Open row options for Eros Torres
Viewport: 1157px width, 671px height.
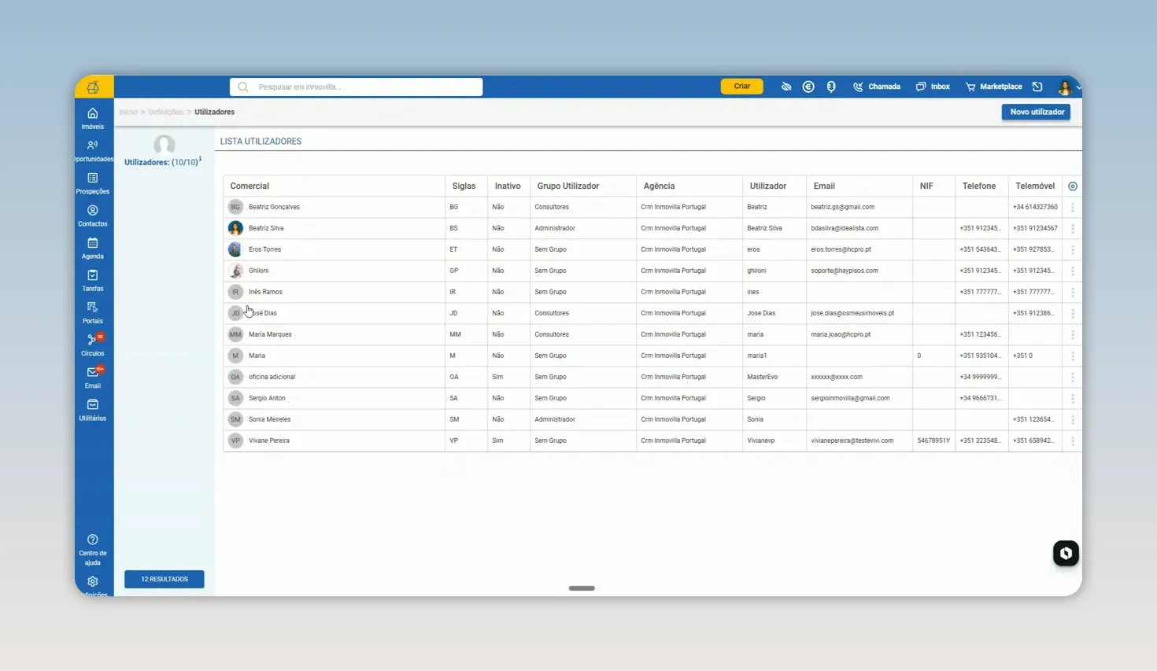pyautogui.click(x=1073, y=250)
